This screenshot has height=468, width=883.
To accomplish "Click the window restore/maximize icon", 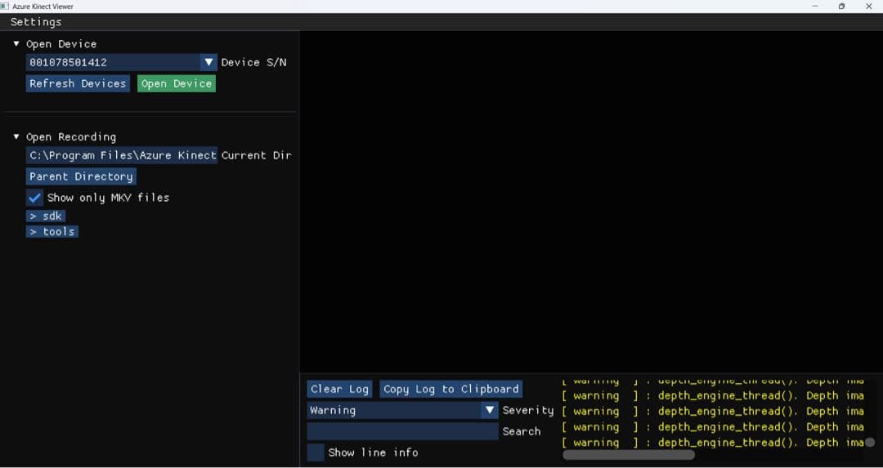I will [841, 7].
